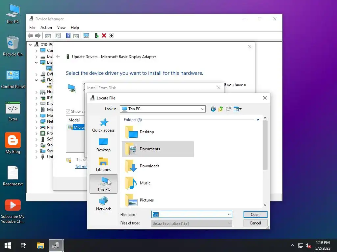The image size is (337, 252).
Task: Click the scan for hardware changes monitor icon
Action: (x=86, y=35)
